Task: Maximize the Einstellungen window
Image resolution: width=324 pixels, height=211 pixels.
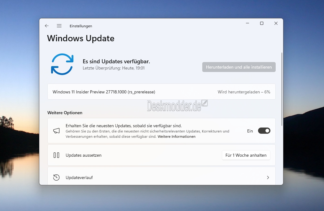Action: [x=262, y=23]
